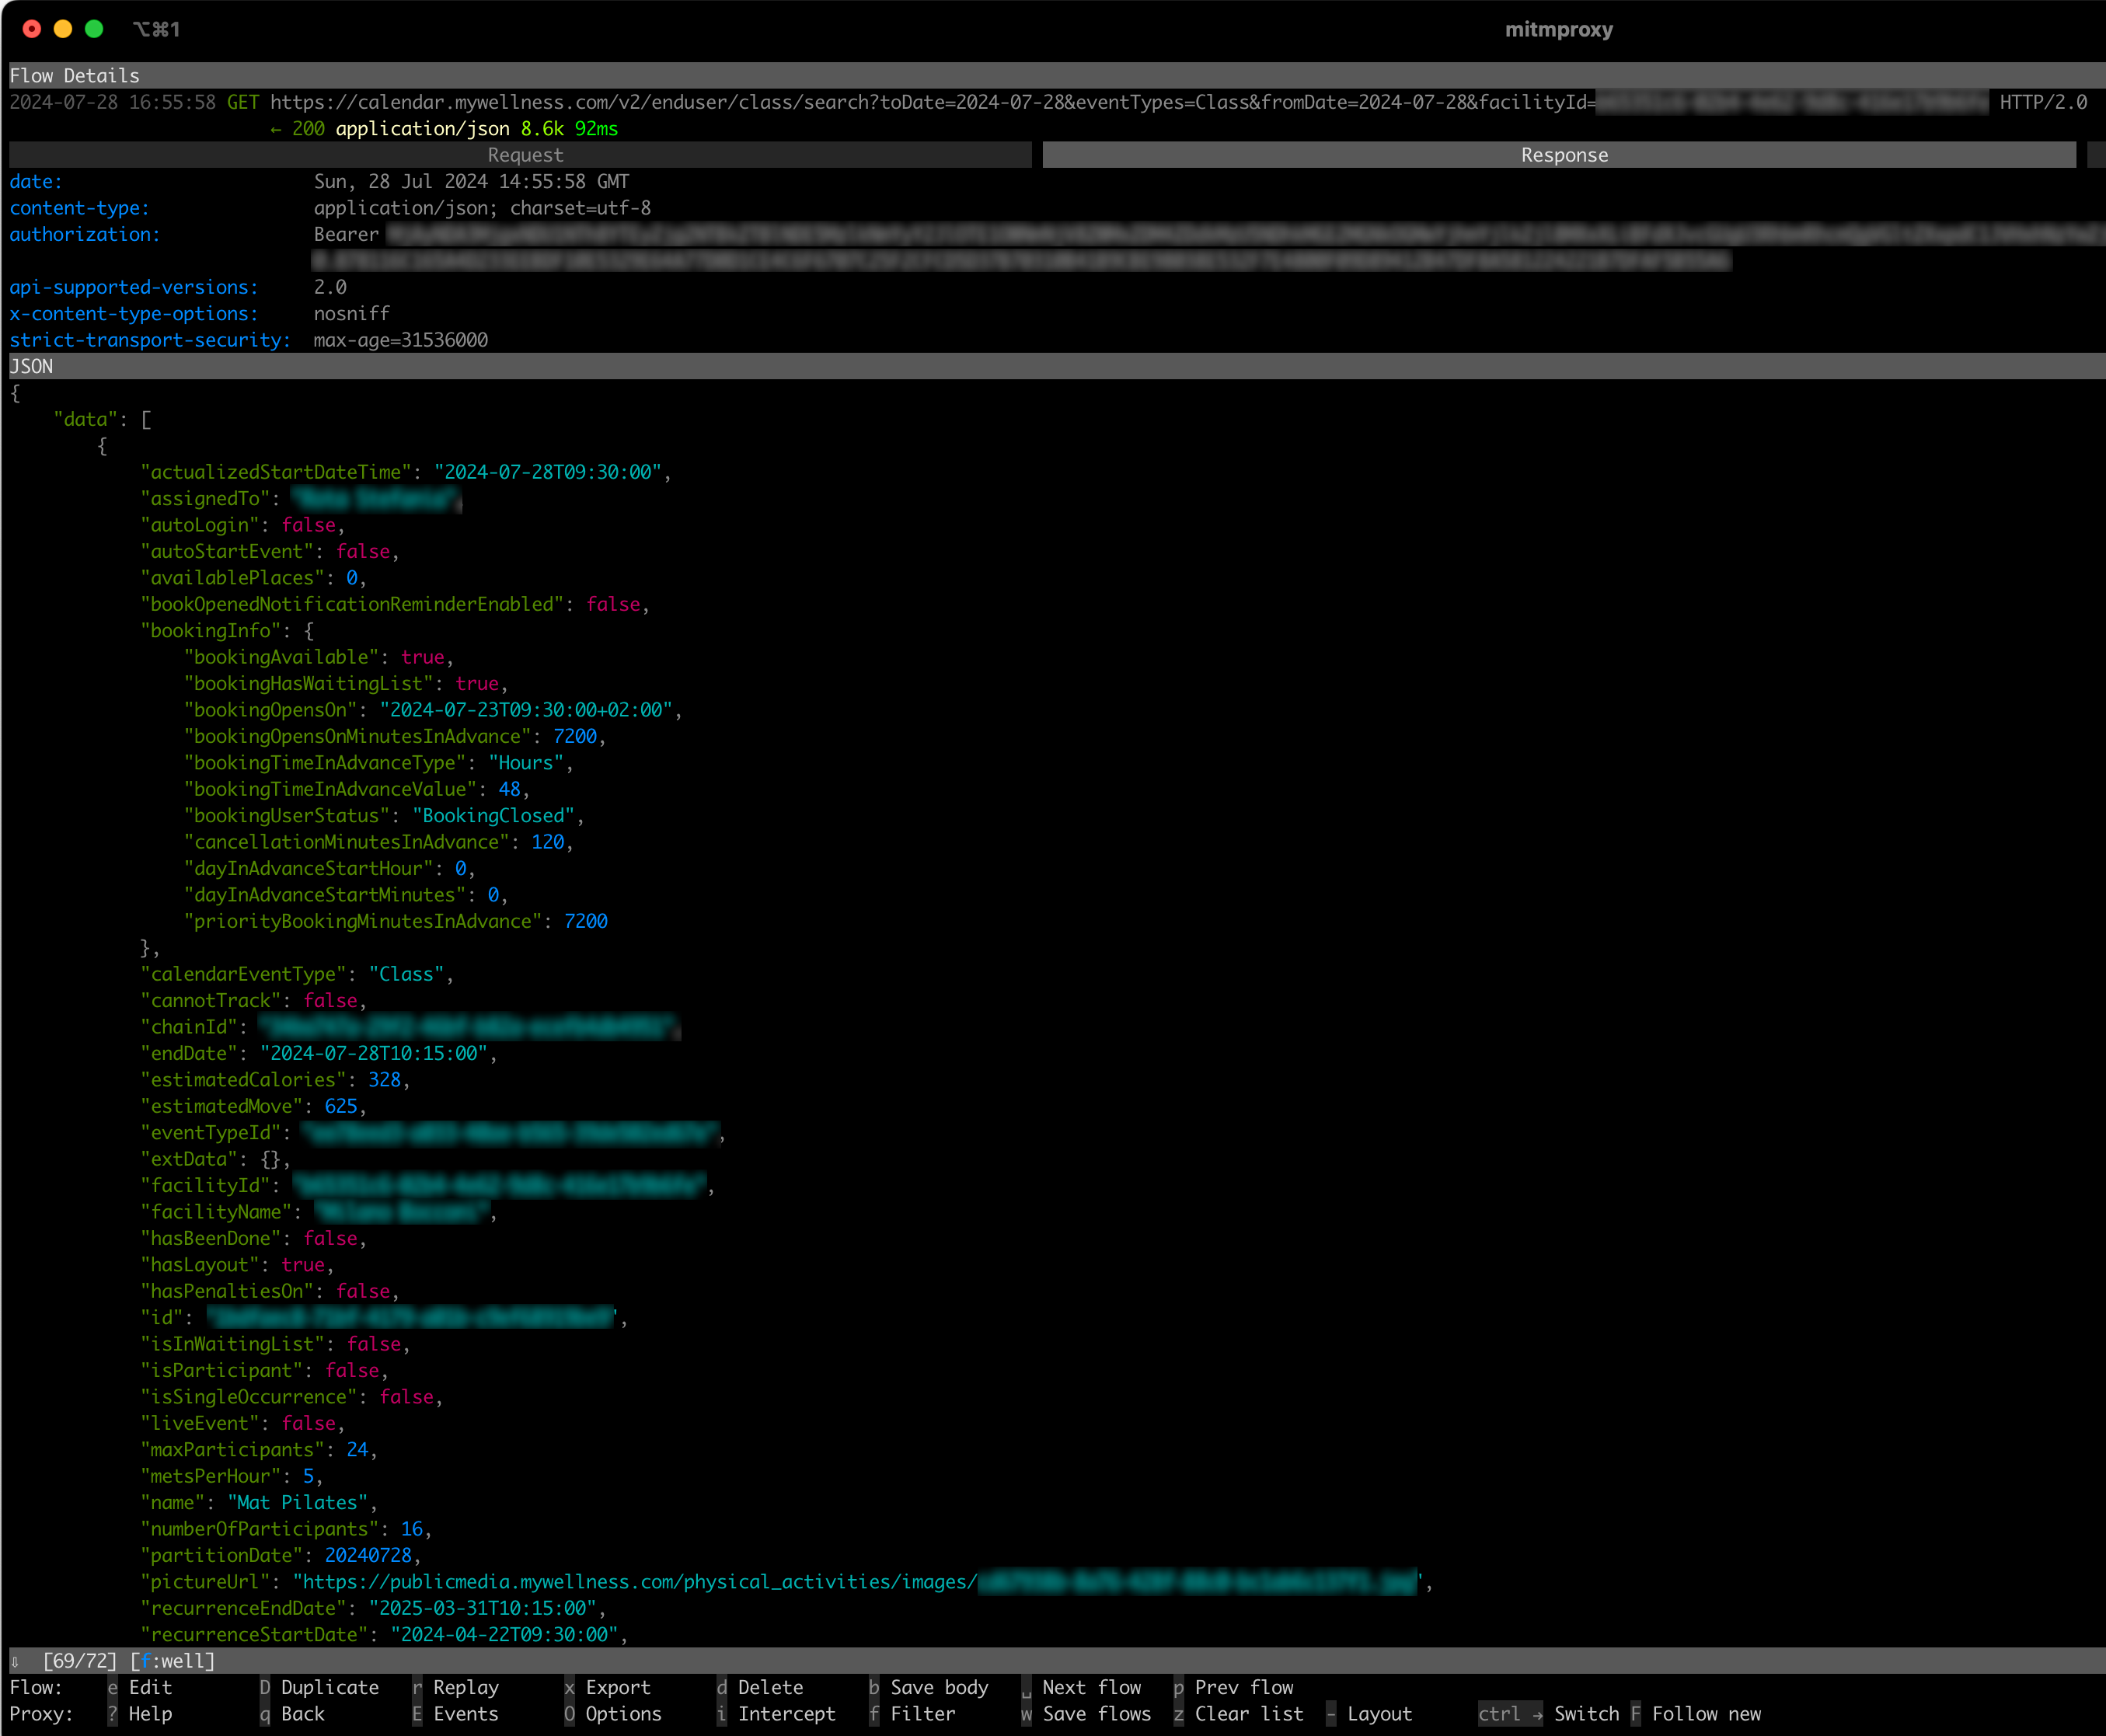Click the [f:well] filter indicator
The image size is (2106, 1736).
[x=173, y=1661]
